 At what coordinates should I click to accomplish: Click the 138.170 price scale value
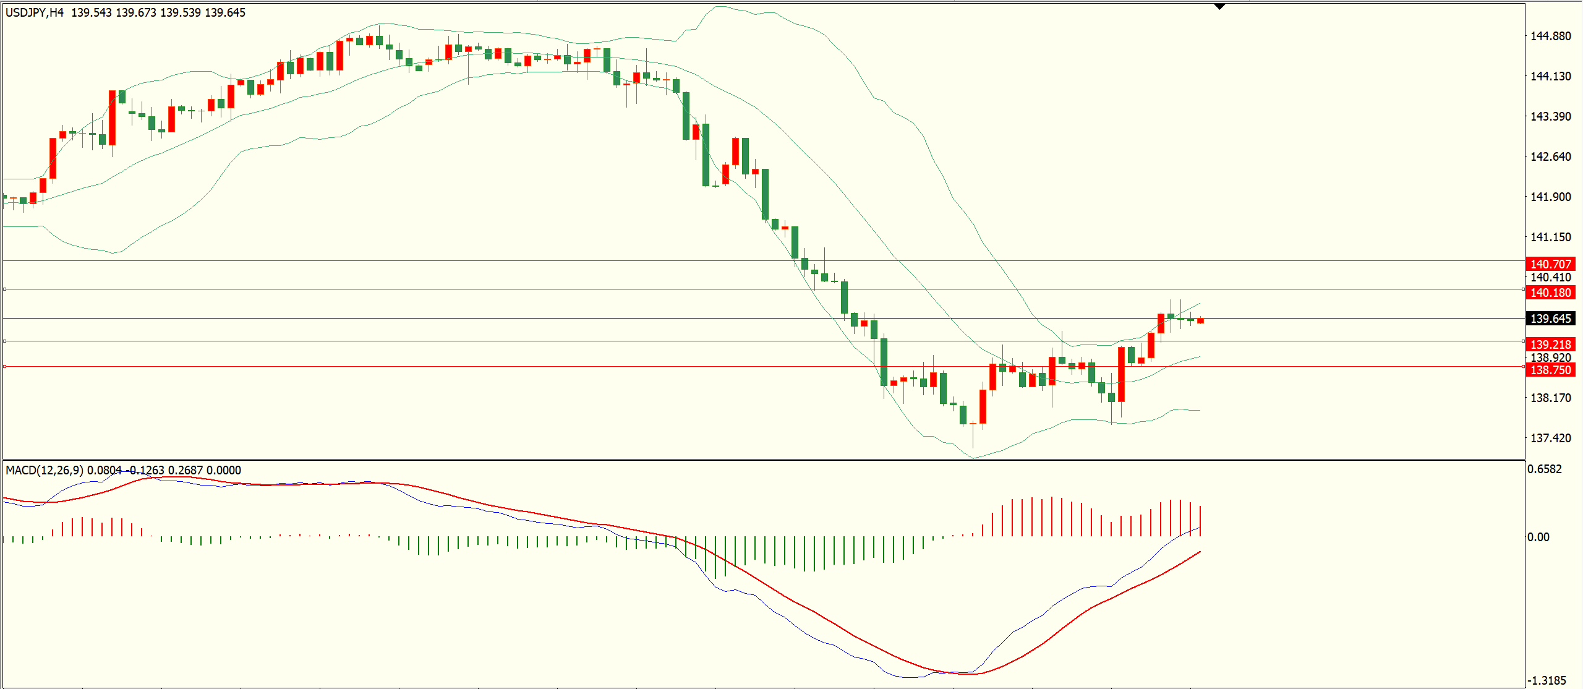click(x=1550, y=398)
